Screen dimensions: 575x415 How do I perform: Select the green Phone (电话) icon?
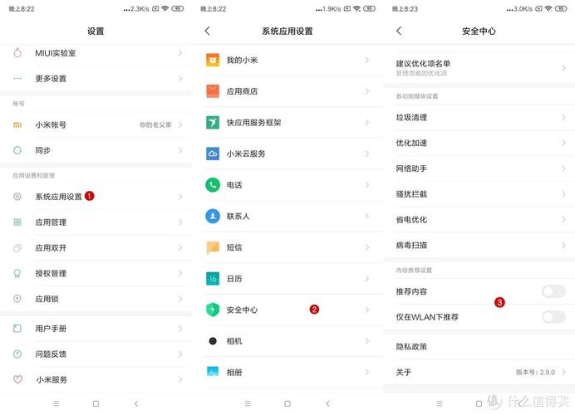[x=213, y=185]
